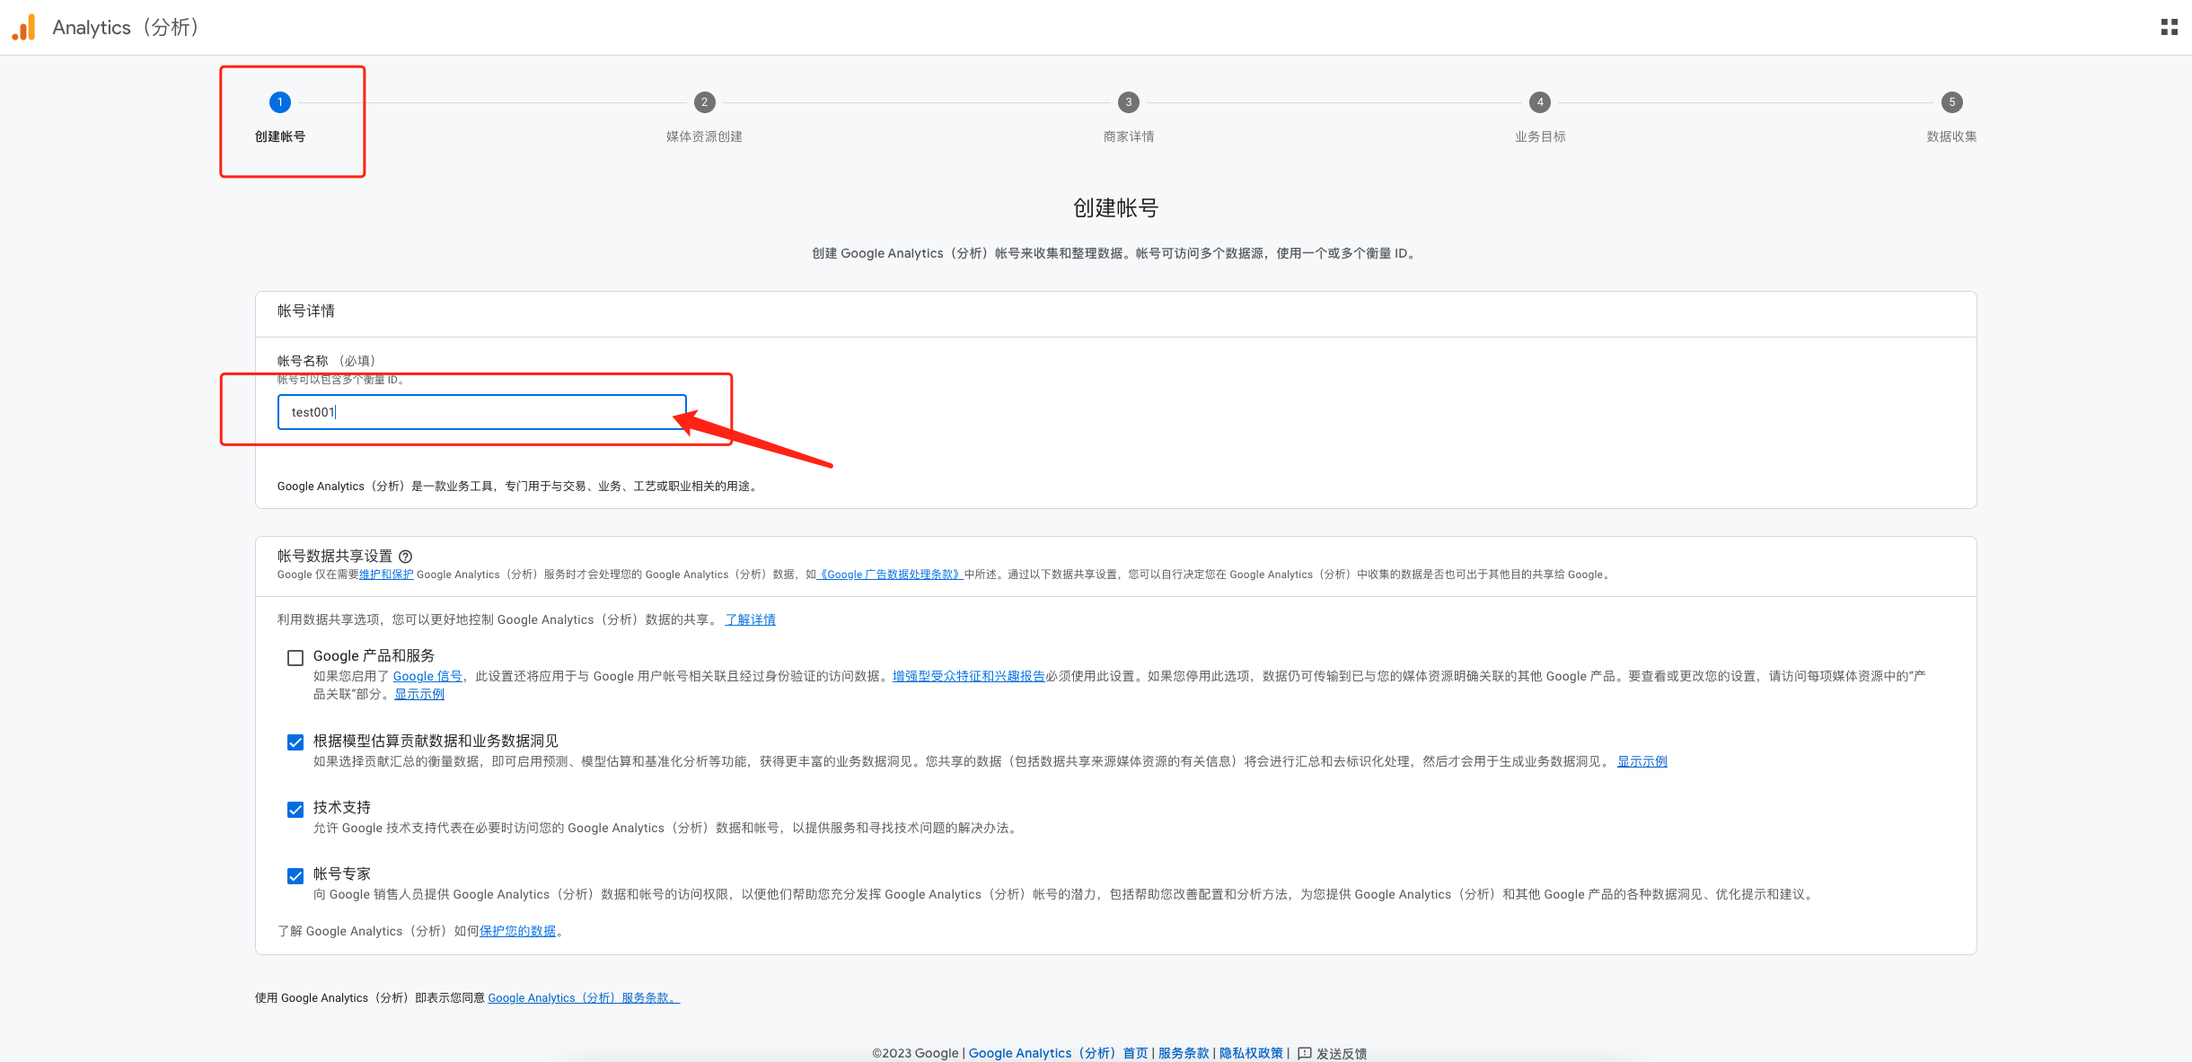This screenshot has width=2192, height=1062.
Task: Uncheck 根据模型估算贡献数据和业务数据洞见
Action: pyautogui.click(x=295, y=742)
